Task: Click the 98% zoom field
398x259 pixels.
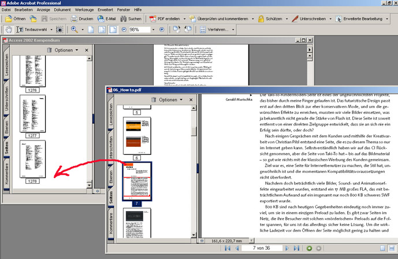Action: pyautogui.click(x=139, y=29)
